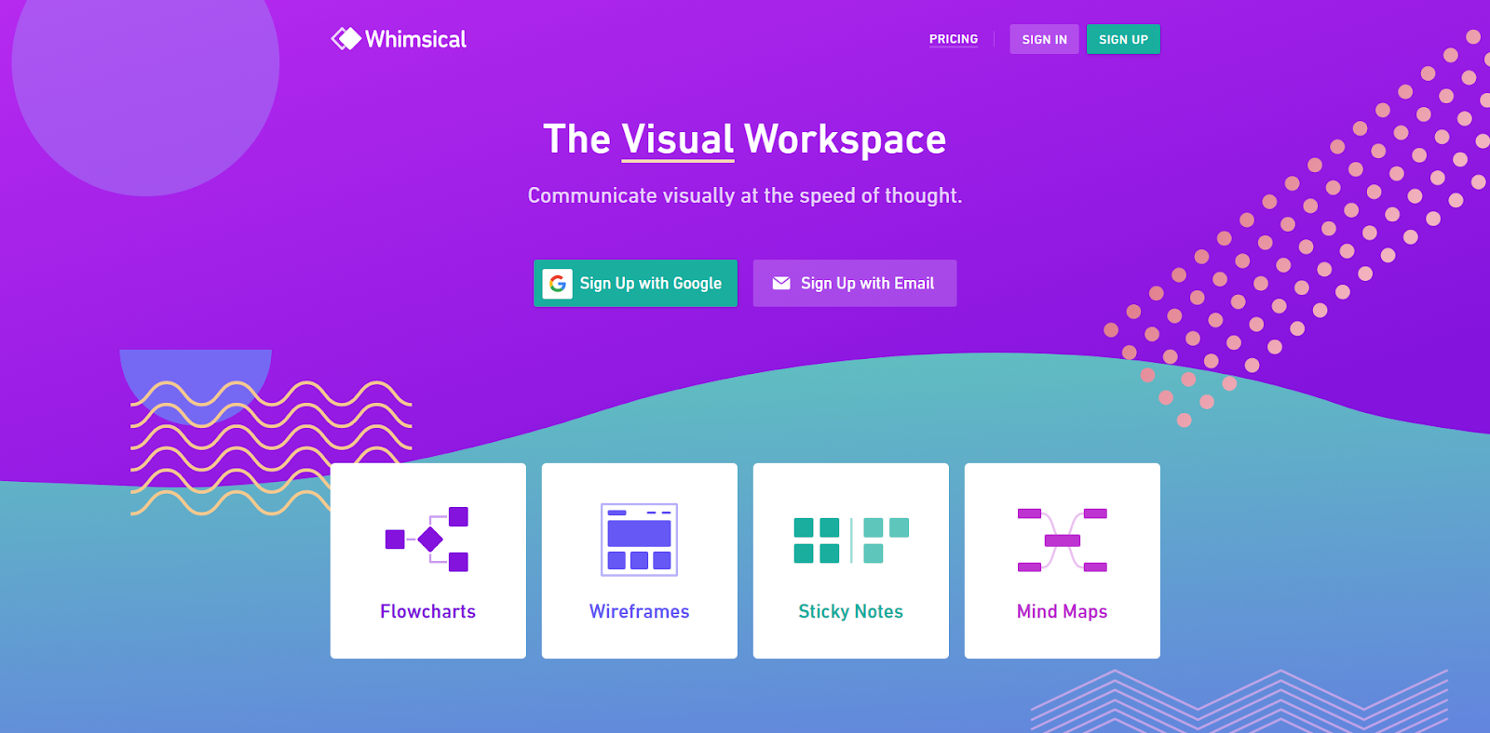Open the Pricing page link

click(954, 39)
